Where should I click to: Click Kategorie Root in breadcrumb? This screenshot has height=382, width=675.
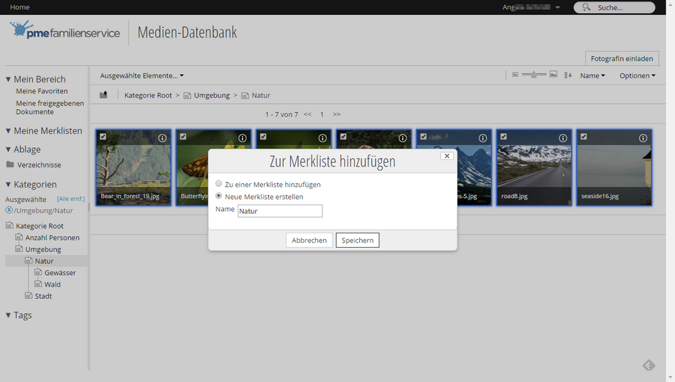point(148,95)
